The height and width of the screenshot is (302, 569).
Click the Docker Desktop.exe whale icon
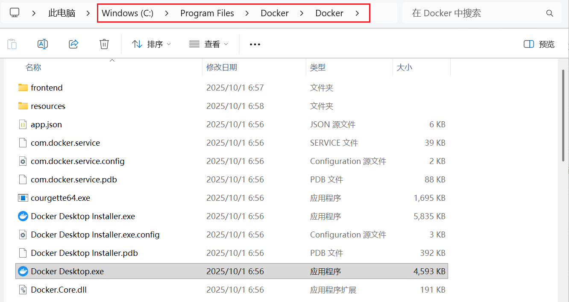23,271
